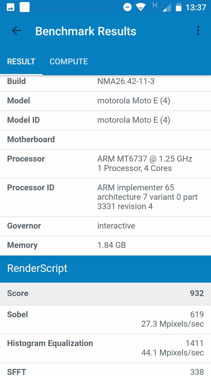Tap the mobile signal strength icon

tap(166, 8)
